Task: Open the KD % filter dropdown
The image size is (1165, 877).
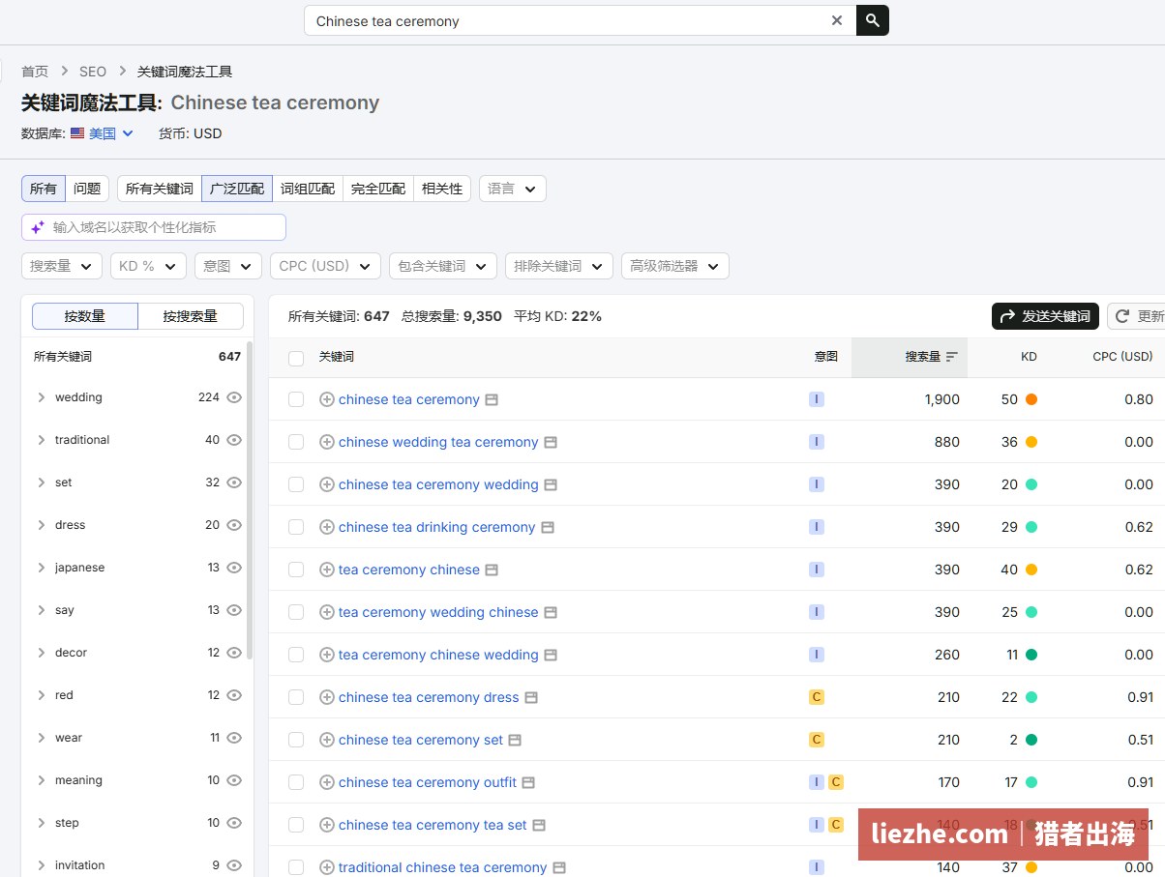Action: (x=148, y=266)
